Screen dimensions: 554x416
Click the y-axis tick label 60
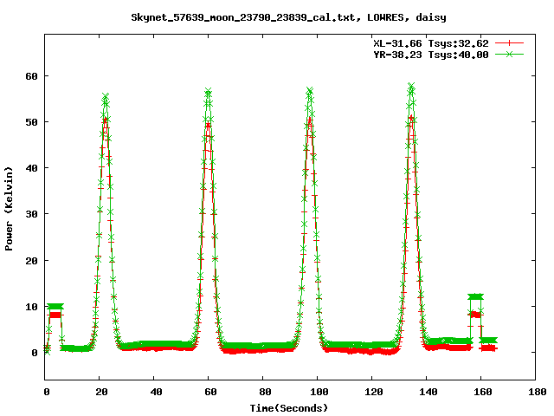[x=31, y=76]
